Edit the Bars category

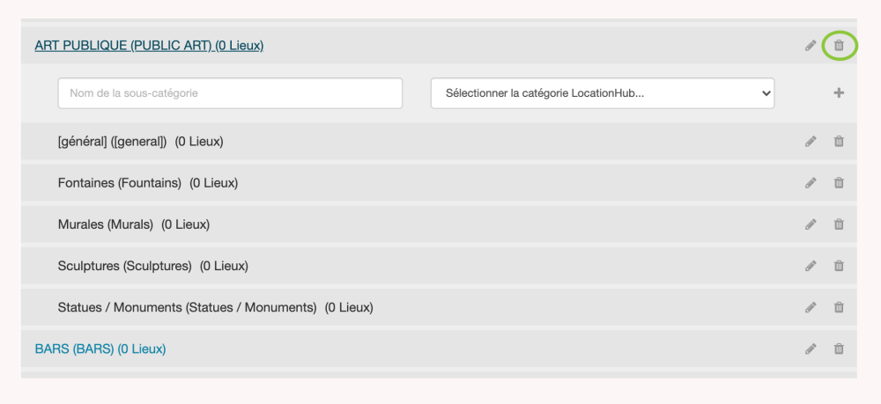point(811,349)
